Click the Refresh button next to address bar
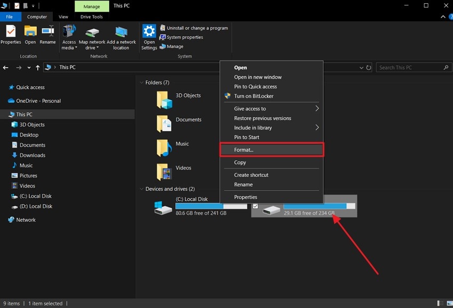The height and width of the screenshot is (308, 453). point(369,68)
